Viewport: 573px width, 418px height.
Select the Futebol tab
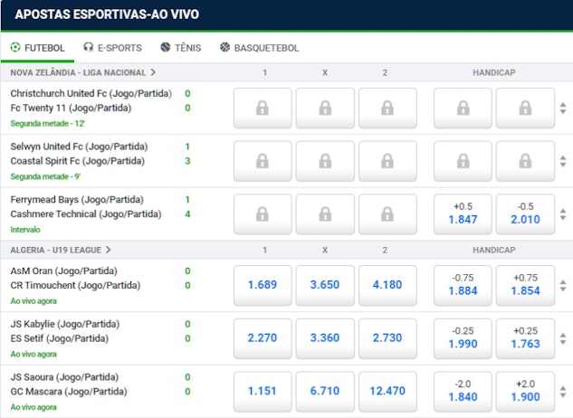(x=37, y=48)
